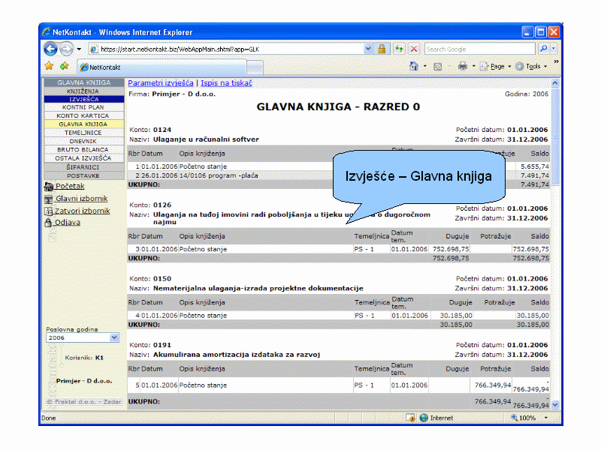Open the DNEVNIK report item

(84, 141)
